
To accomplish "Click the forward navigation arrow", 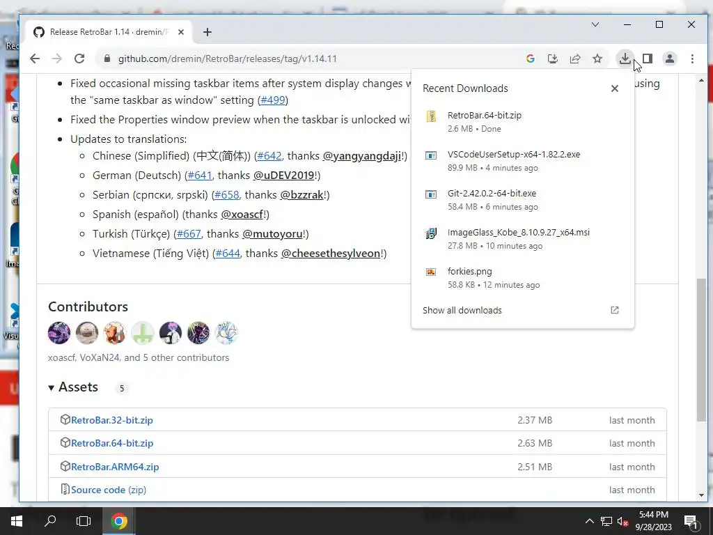I will pyautogui.click(x=57, y=59).
